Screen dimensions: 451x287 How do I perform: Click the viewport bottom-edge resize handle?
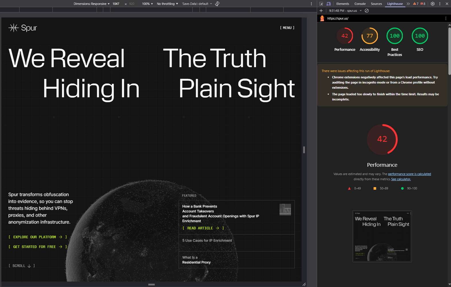151,284
